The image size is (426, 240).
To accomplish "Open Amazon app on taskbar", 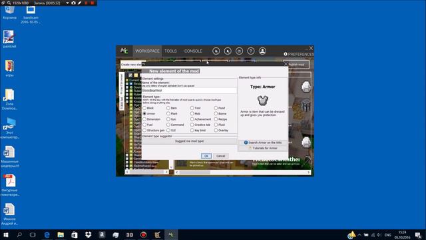I will [x=102, y=235].
